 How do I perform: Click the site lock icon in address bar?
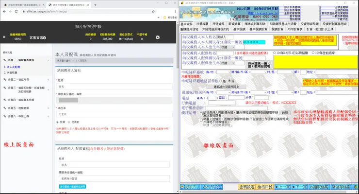[x=23, y=12]
